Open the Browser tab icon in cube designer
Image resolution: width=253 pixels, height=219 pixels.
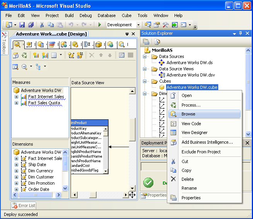click(122, 44)
